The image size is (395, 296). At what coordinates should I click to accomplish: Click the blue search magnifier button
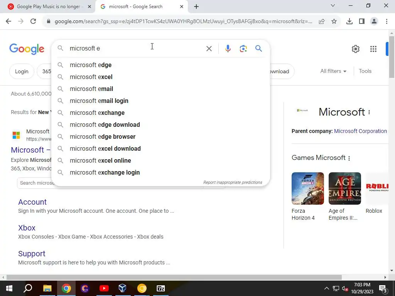258,48
